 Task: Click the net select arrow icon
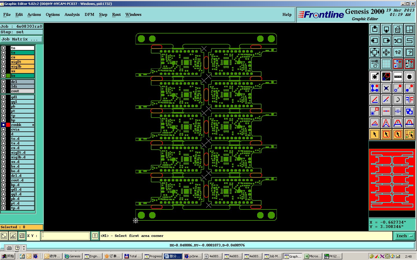click(x=409, y=134)
